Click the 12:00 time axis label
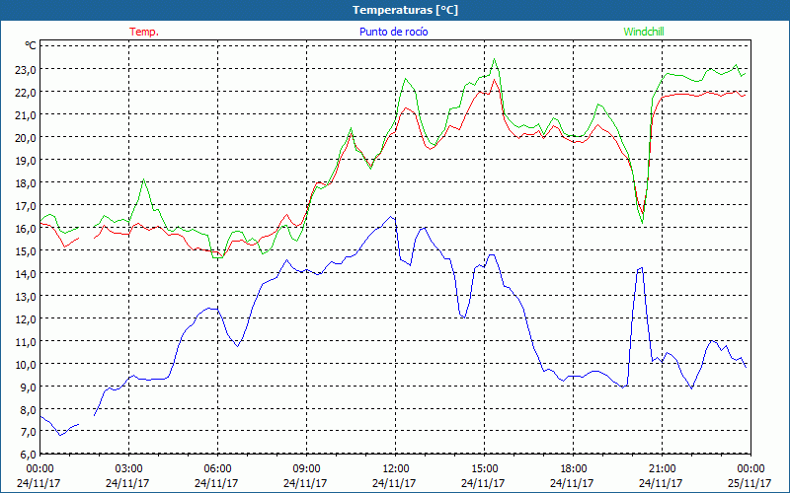The width and height of the screenshot is (790, 493). click(395, 469)
